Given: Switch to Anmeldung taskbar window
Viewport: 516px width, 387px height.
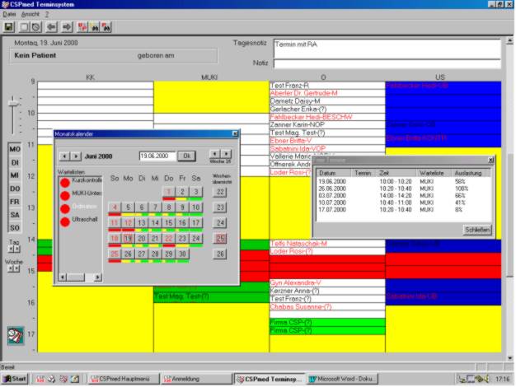Looking at the screenshot, I should pyautogui.click(x=197, y=379).
